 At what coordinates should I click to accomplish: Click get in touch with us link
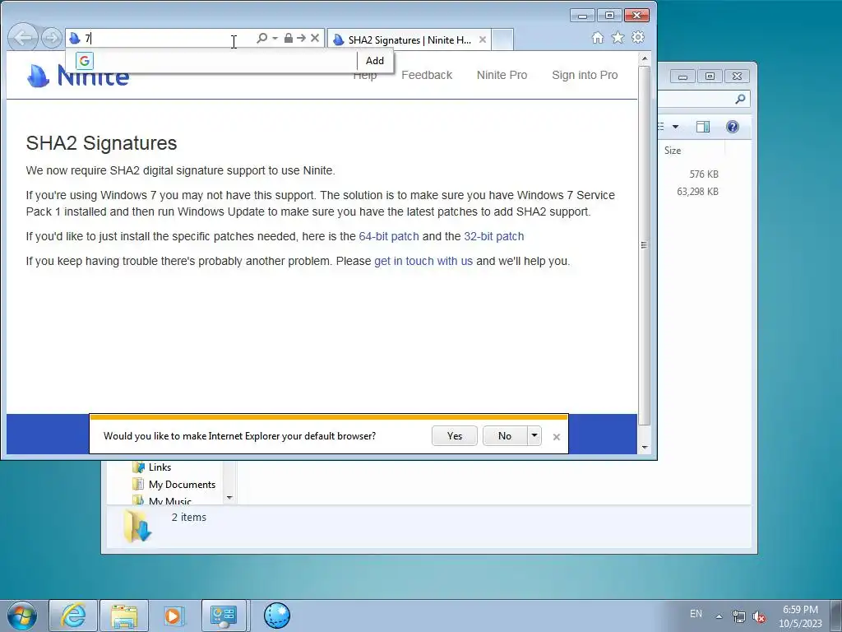pyautogui.click(x=423, y=261)
